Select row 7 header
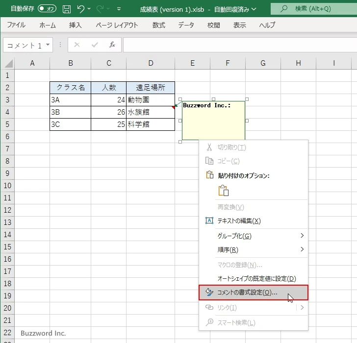Image resolution: width=357 pixels, height=343 pixels. click(7, 149)
